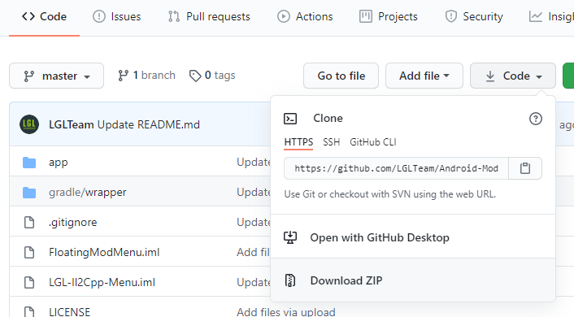Open the Pull requests tab
This screenshot has height=317, width=574.
tap(209, 16)
